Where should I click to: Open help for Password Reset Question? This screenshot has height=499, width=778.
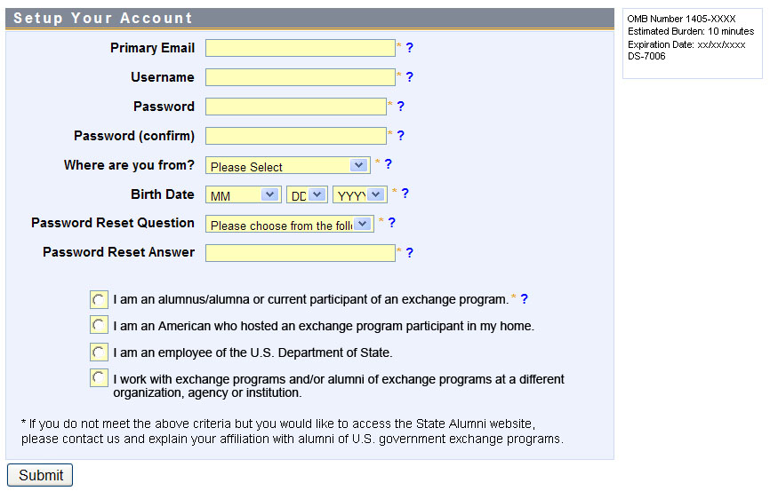392,223
